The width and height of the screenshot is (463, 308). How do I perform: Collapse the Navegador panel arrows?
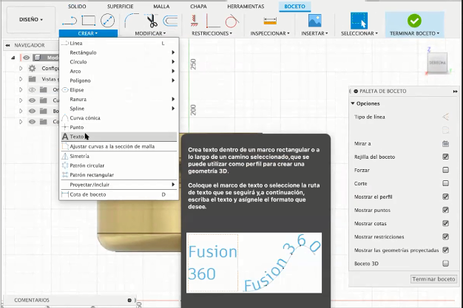tap(7, 45)
